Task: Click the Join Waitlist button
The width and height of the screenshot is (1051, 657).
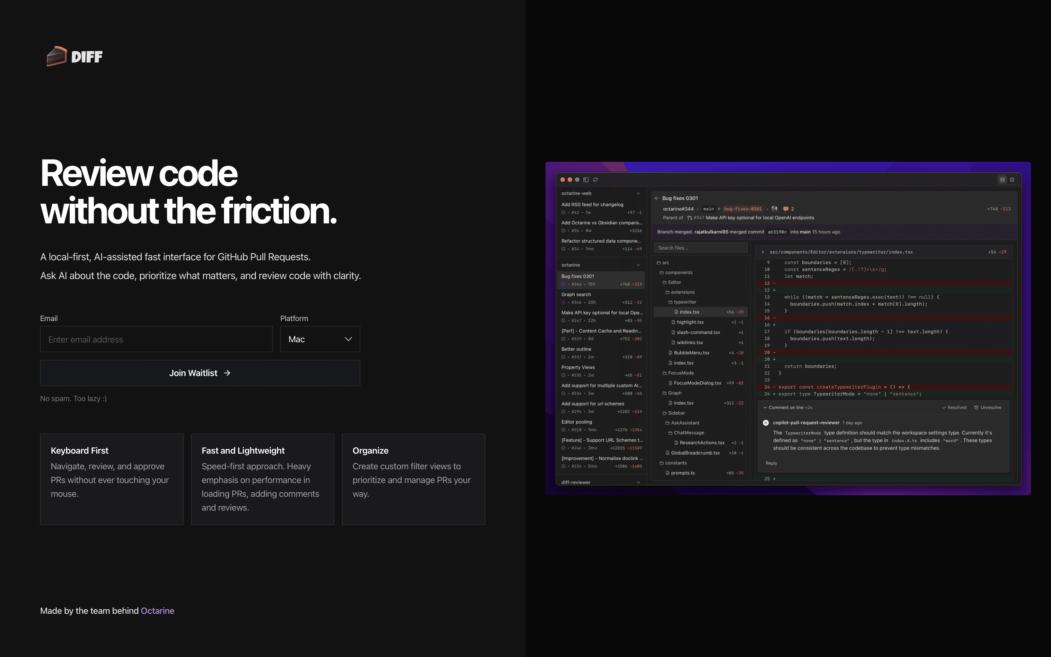Action: coord(200,373)
